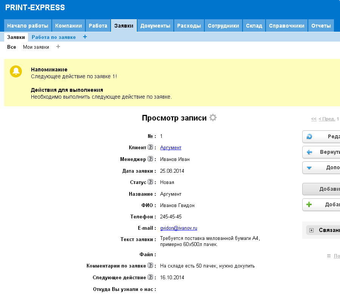
Task: Open the Дополнительно dropdown button
Action: click(x=321, y=167)
